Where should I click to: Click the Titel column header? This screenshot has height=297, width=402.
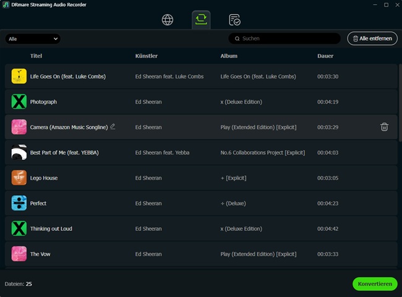[x=36, y=56]
